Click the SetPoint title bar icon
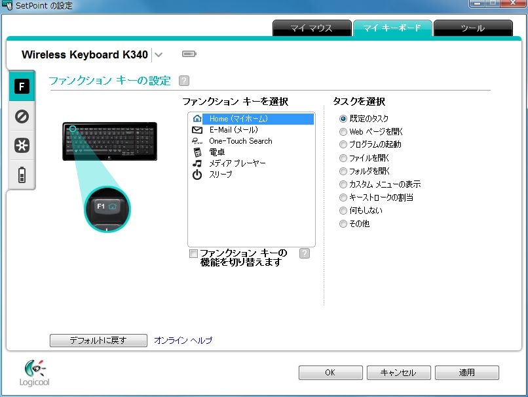 point(7,5)
